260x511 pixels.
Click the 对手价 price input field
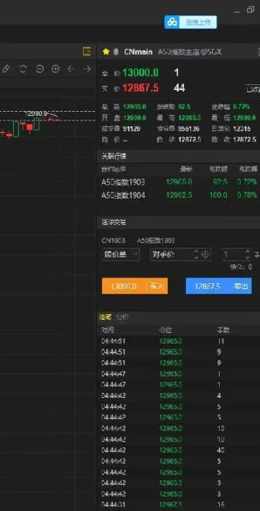[172, 254]
